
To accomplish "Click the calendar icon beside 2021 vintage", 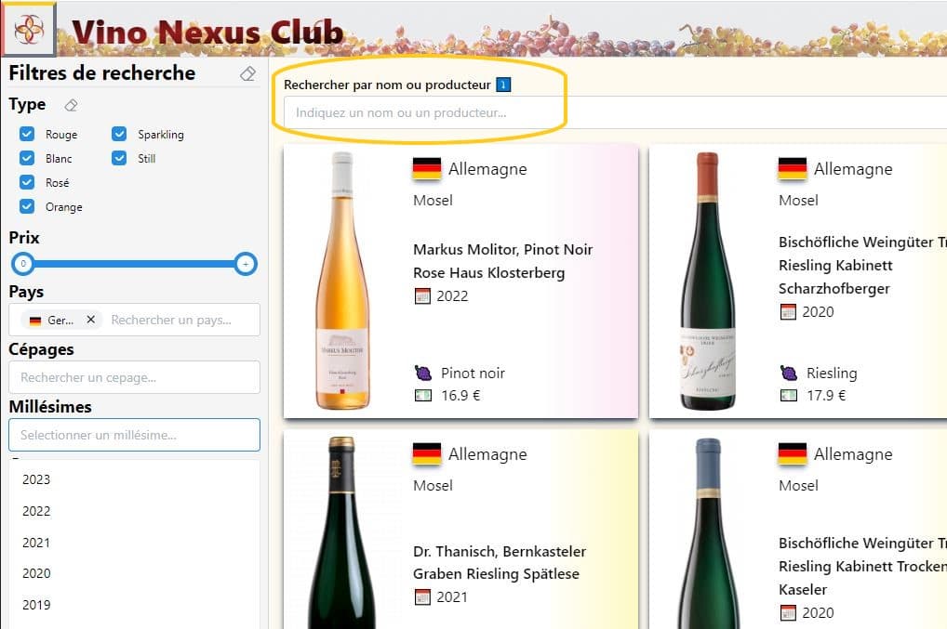I will (422, 597).
